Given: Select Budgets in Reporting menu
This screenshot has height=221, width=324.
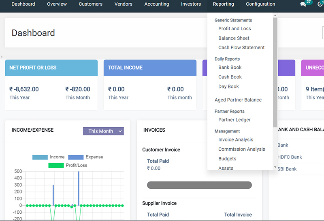Looking at the screenshot, I should (227, 159).
